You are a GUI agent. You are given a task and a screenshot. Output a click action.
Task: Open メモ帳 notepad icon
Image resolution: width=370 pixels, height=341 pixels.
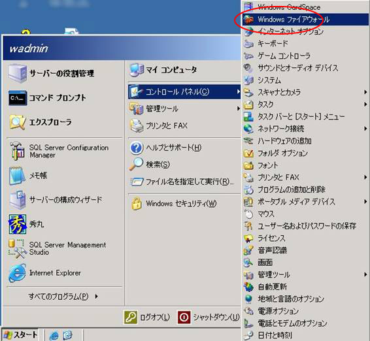tap(17, 176)
